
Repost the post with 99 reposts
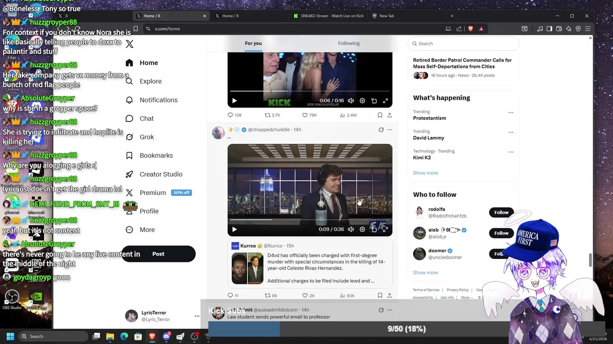[x=271, y=296]
